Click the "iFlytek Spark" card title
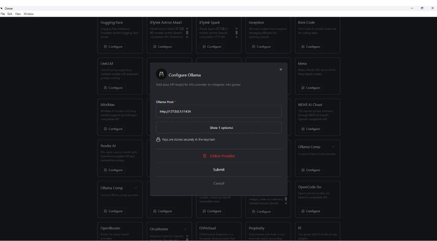 [210, 23]
